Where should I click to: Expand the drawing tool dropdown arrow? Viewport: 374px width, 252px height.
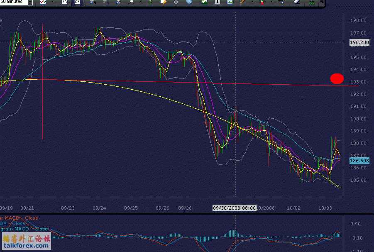click(x=252, y=2)
